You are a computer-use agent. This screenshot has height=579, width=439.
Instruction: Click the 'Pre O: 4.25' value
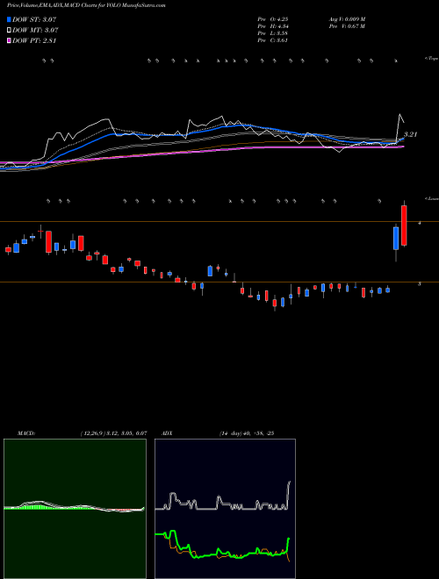[x=273, y=18]
